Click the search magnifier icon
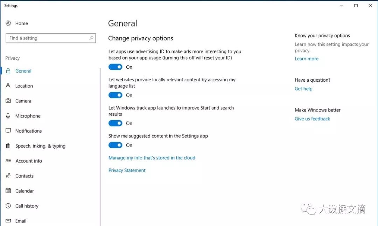This screenshot has height=226, width=378. (x=91, y=38)
